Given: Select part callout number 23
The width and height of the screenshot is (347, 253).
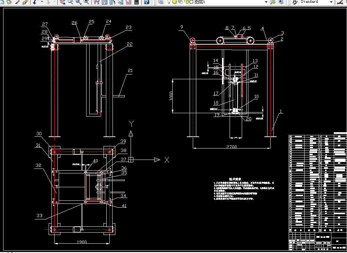Looking at the screenshot, I should click(129, 27).
